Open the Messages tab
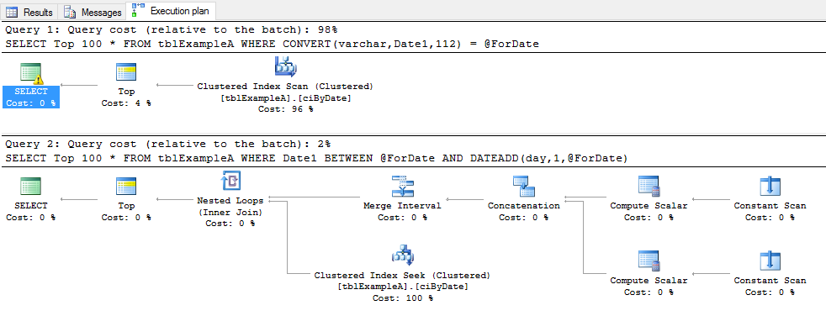This screenshot has height=316, width=826. [93, 11]
